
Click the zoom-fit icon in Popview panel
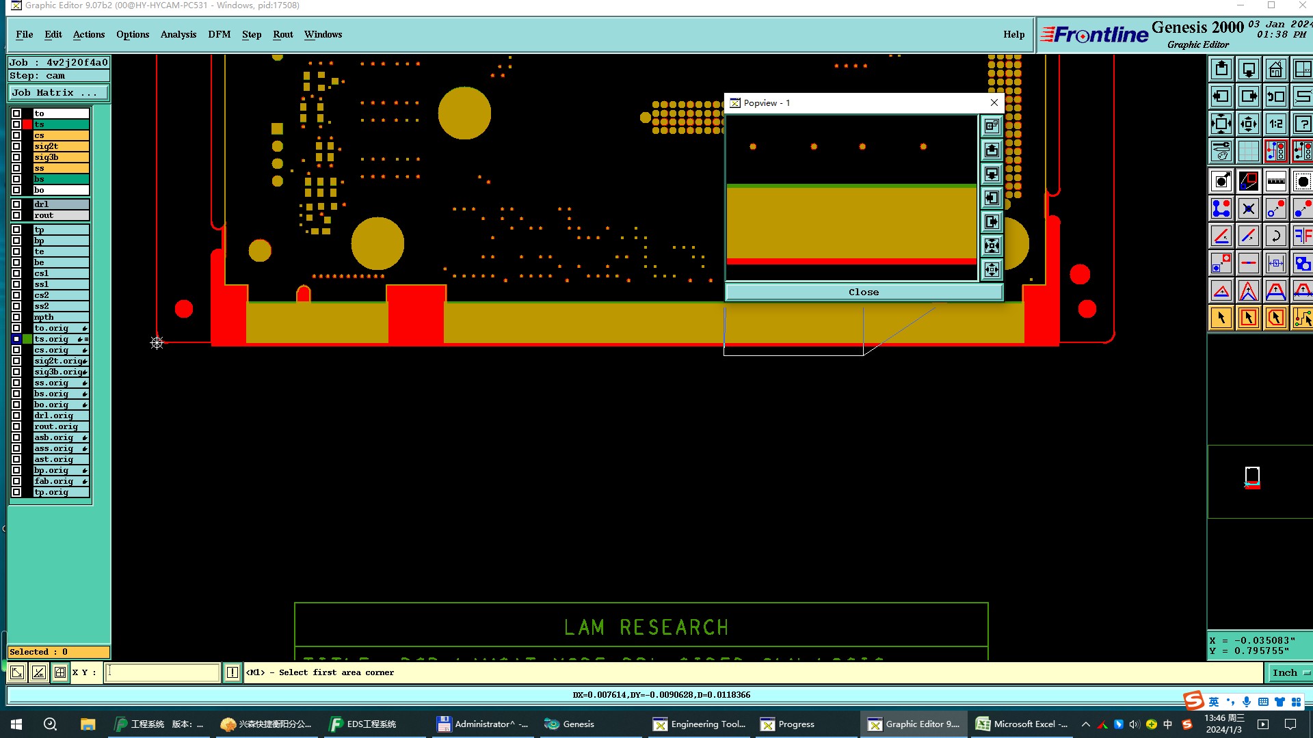click(x=992, y=246)
